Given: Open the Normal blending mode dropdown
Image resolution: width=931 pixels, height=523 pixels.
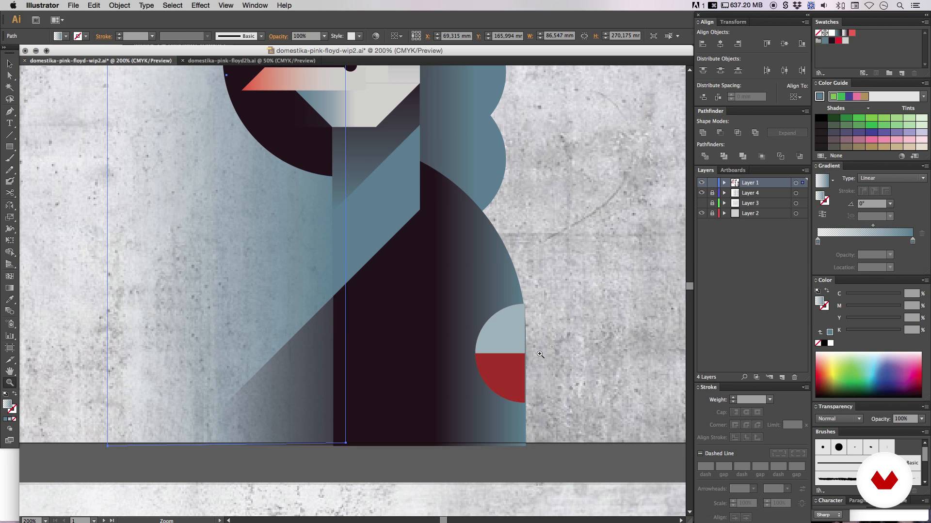Looking at the screenshot, I should [x=839, y=418].
